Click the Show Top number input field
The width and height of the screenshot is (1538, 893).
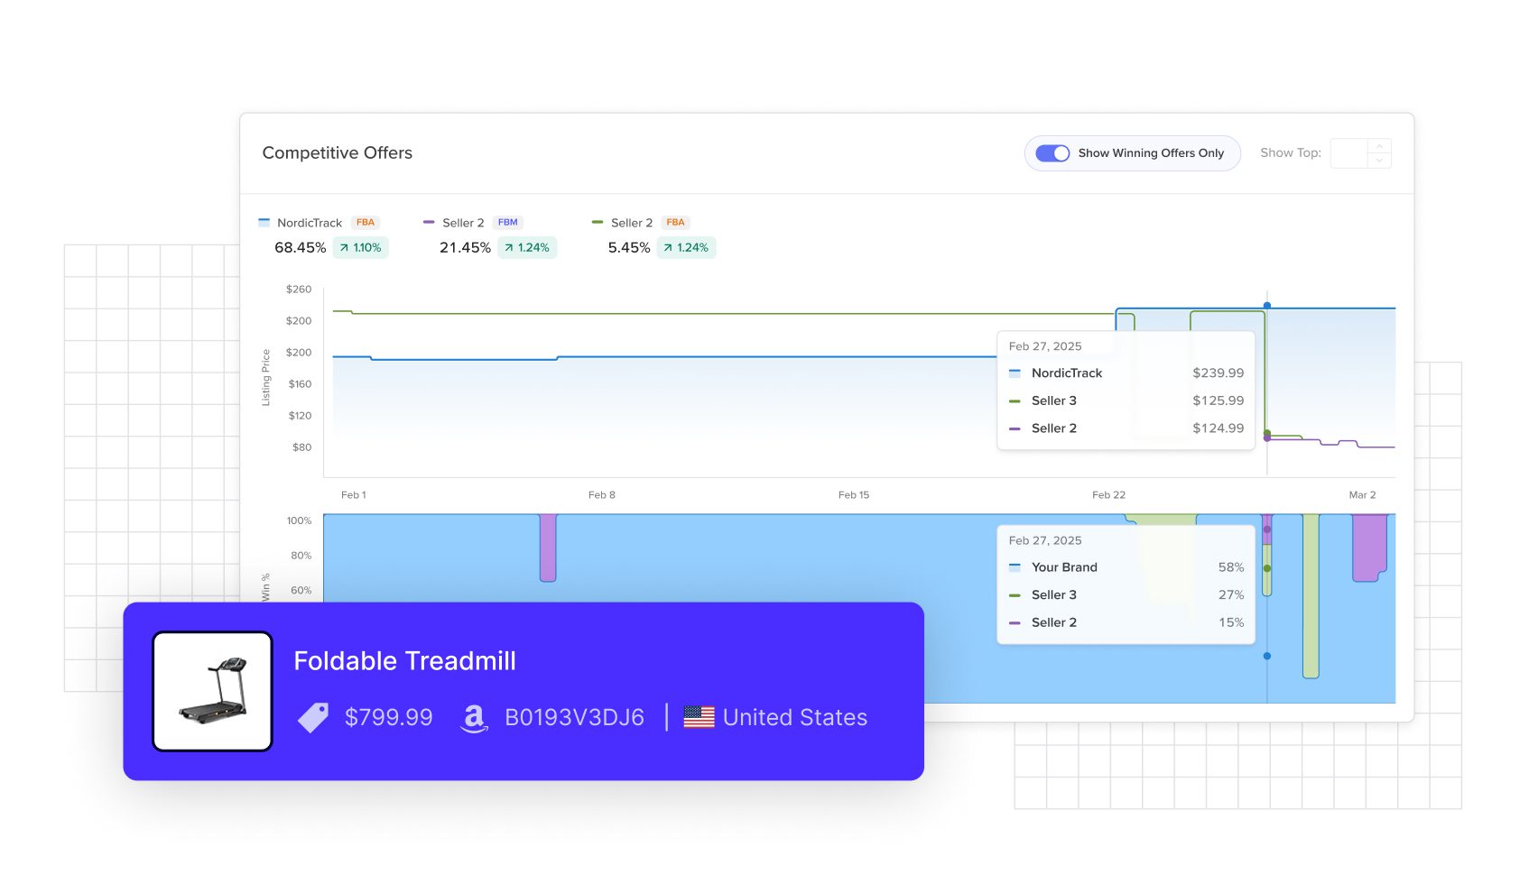(1349, 153)
